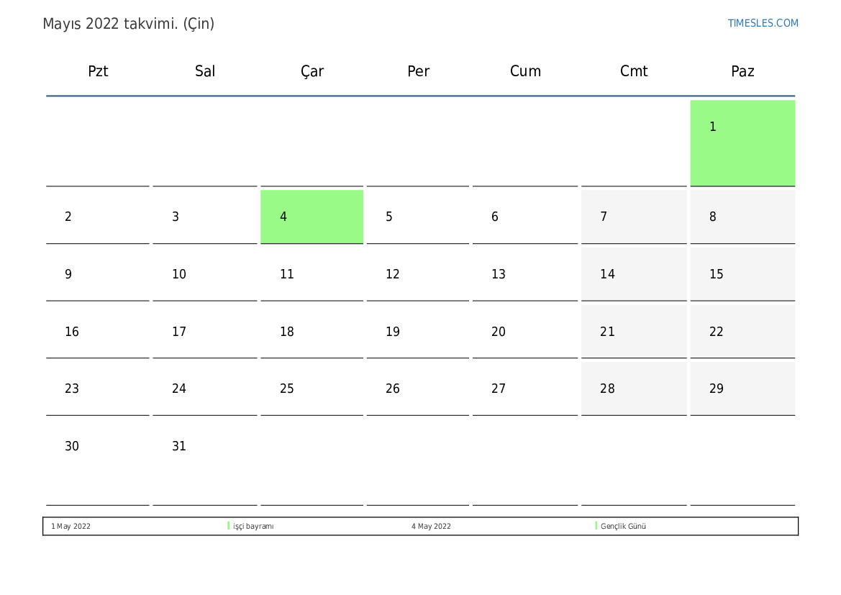Open the TIMESLES.COM link

click(763, 23)
